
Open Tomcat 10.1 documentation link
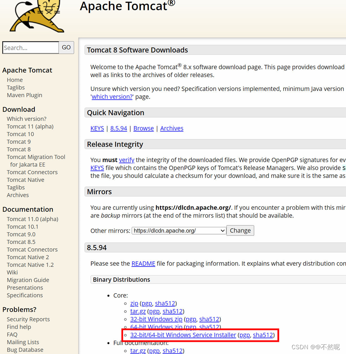22,227
